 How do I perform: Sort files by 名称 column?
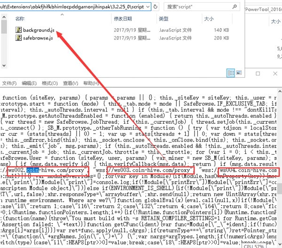20,19
